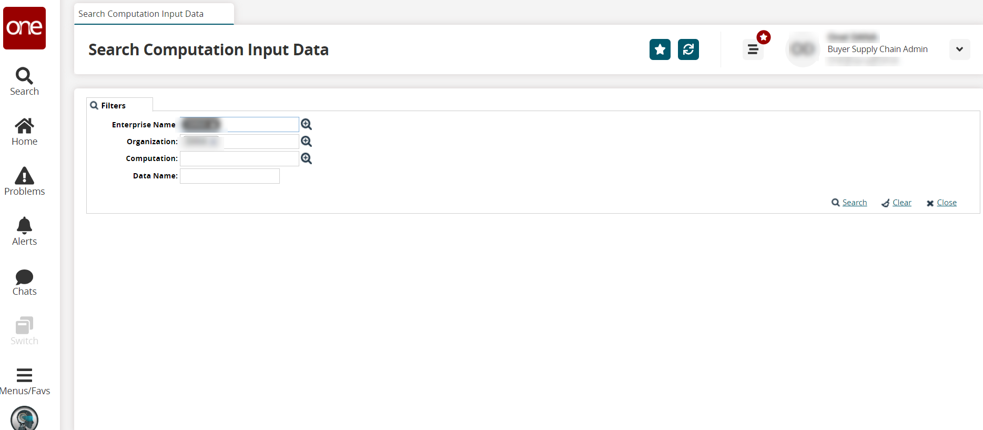This screenshot has height=430, width=983.
Task: Add page to favorites star button
Action: [x=660, y=49]
